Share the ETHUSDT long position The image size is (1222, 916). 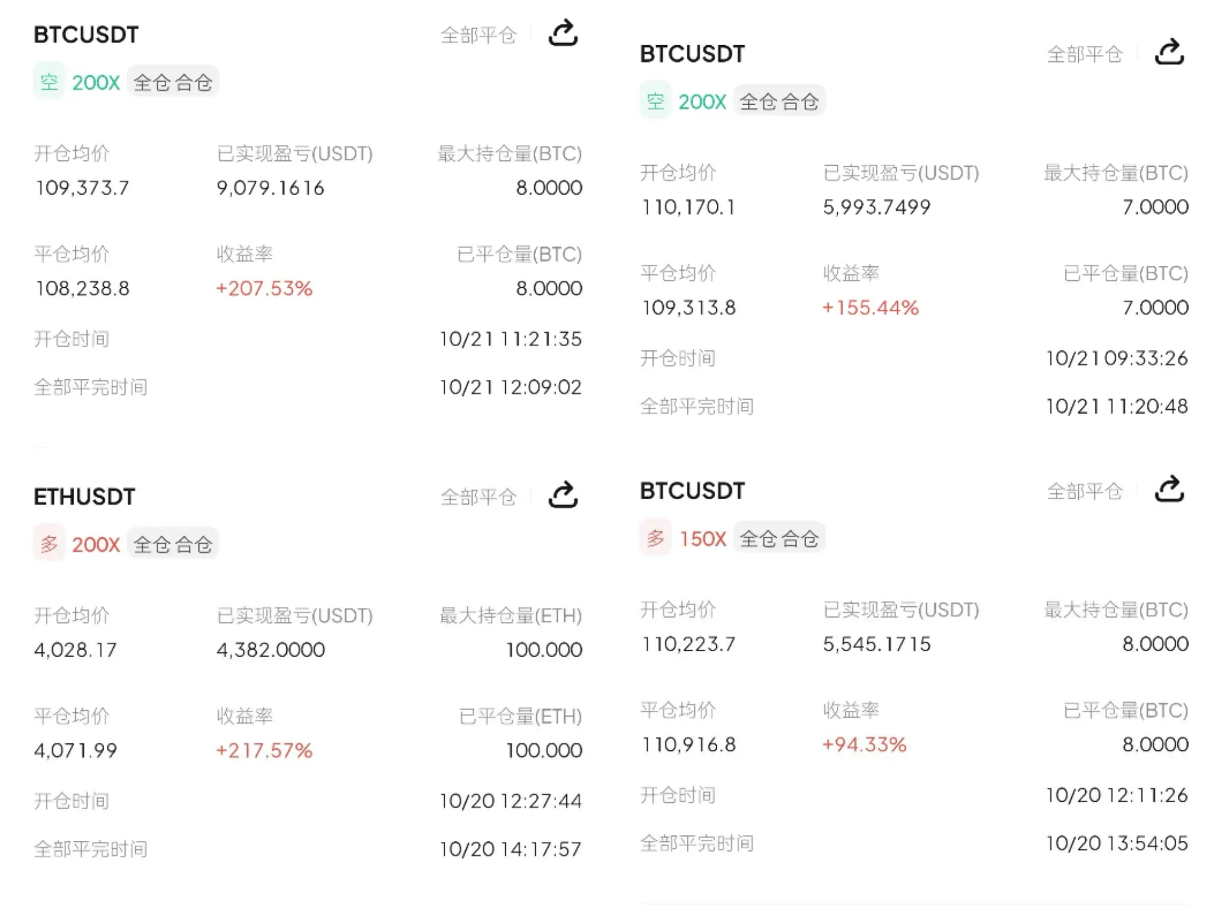tap(563, 495)
